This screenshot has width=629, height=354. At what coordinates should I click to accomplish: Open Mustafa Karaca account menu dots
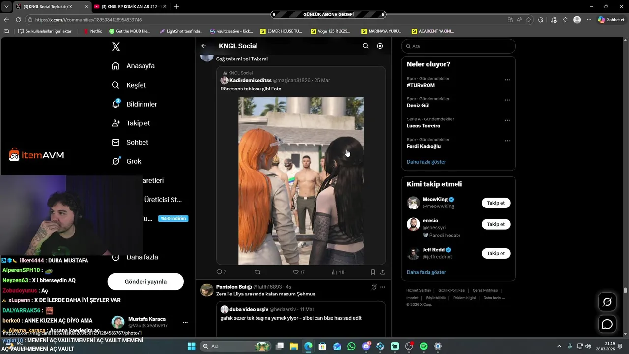pyautogui.click(x=185, y=323)
